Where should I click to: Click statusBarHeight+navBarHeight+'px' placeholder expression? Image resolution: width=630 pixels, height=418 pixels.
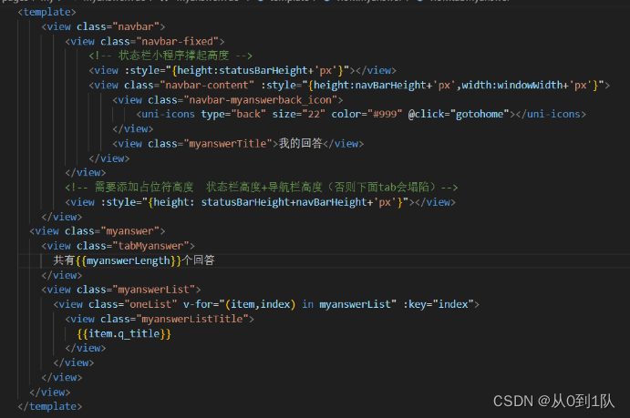pyautogui.click(x=296, y=202)
